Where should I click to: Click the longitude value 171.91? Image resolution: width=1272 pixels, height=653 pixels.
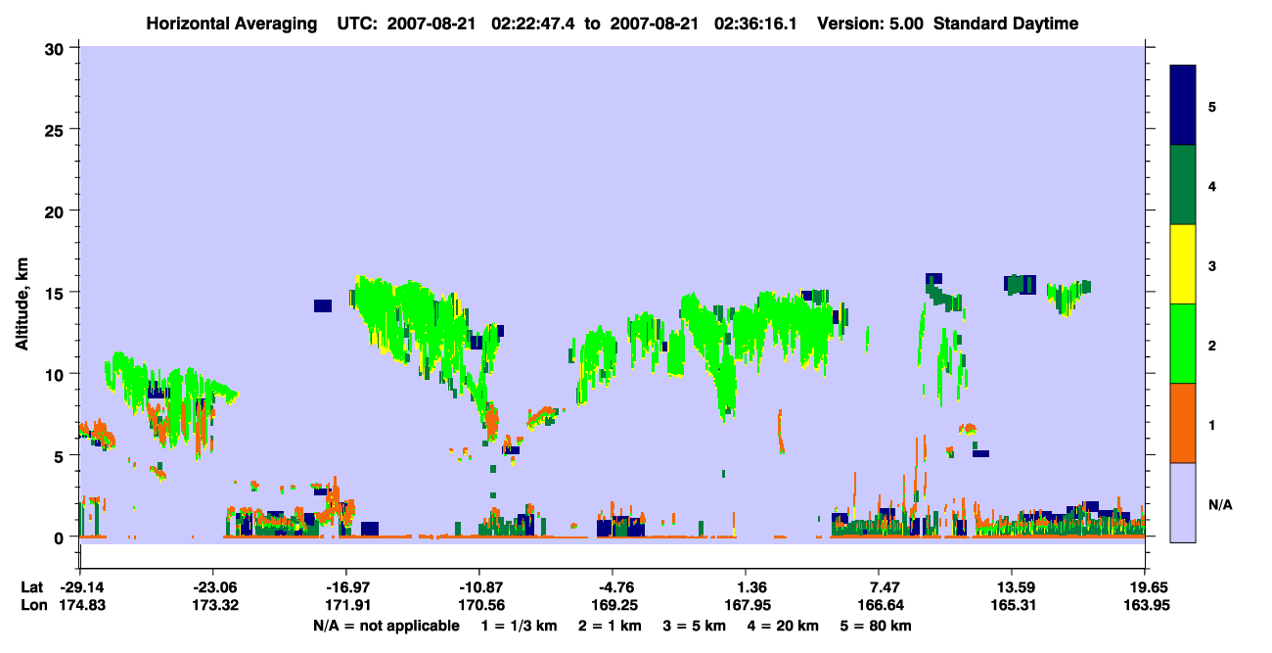[346, 605]
